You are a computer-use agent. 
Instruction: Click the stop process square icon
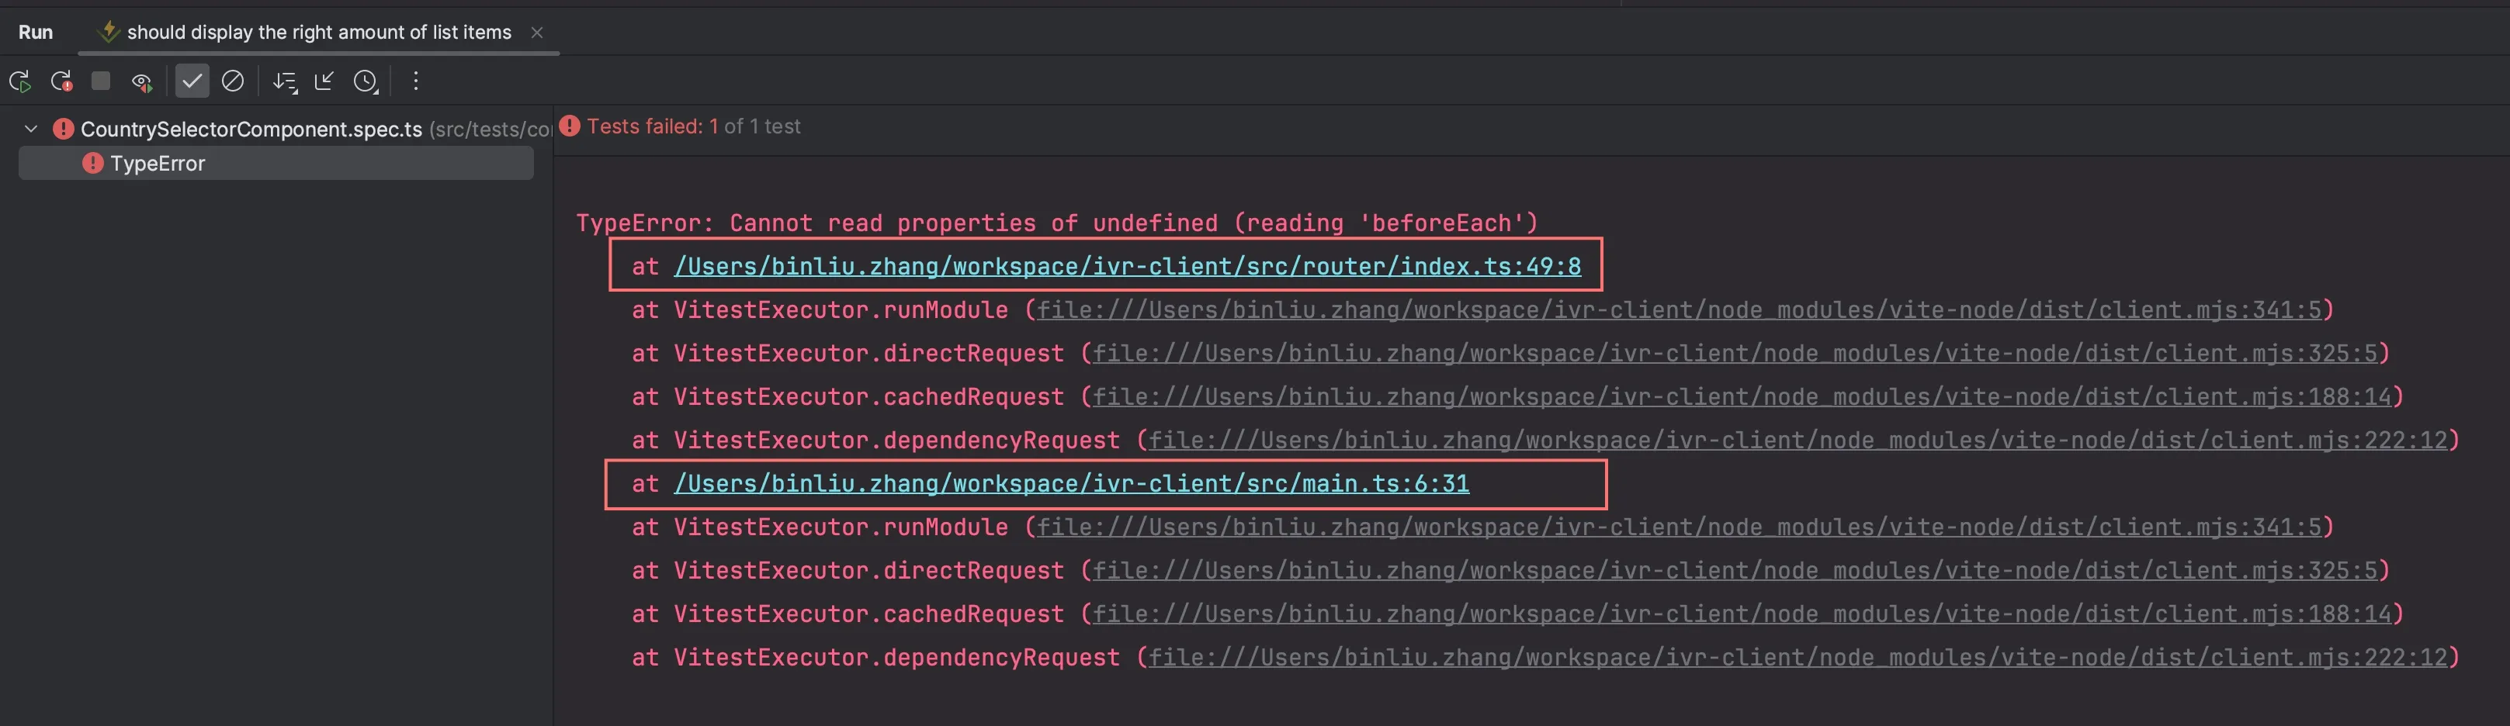click(99, 81)
